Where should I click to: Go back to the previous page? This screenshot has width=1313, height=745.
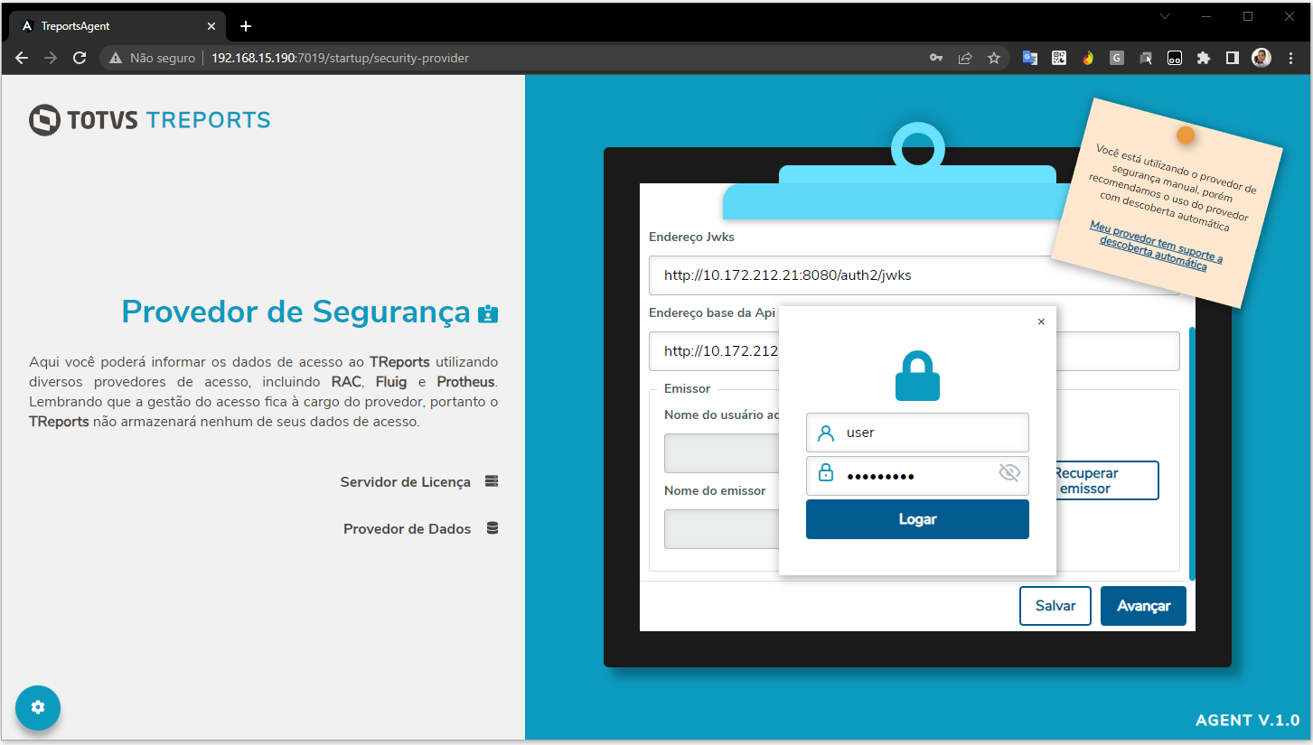pyautogui.click(x=23, y=58)
